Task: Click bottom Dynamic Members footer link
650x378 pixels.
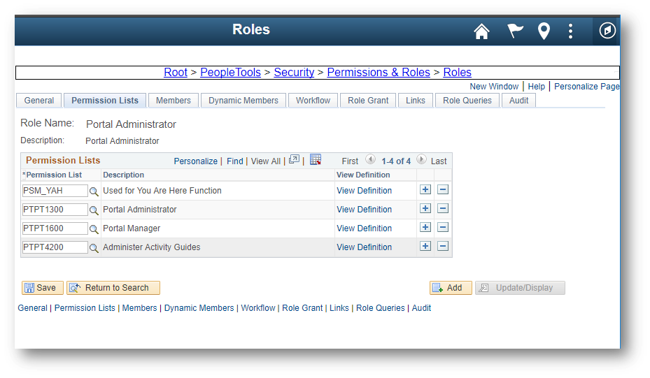Action: point(199,308)
